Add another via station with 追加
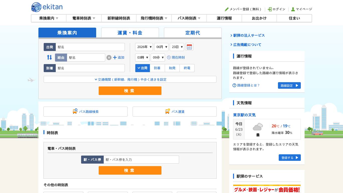 (119, 58)
